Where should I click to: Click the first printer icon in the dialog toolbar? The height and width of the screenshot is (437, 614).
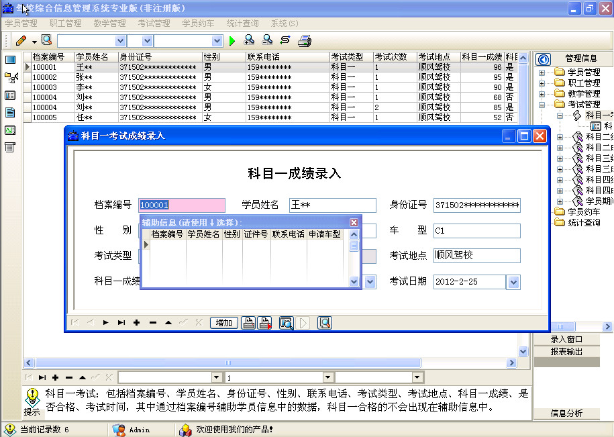coord(248,323)
